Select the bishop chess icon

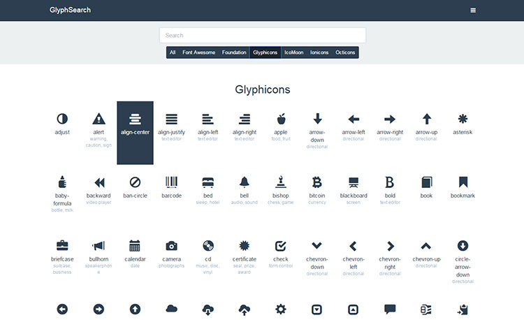tap(281, 182)
